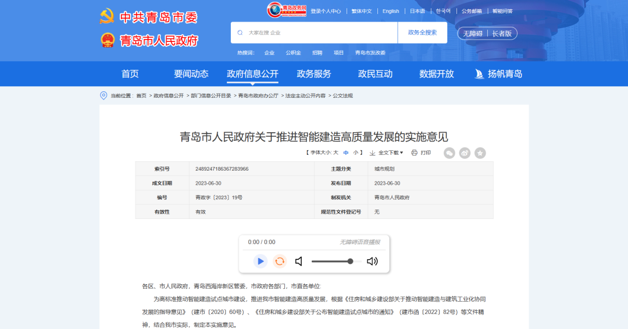Open the 数据开放 nav tab
This screenshot has width=628, height=329.
coord(437,74)
